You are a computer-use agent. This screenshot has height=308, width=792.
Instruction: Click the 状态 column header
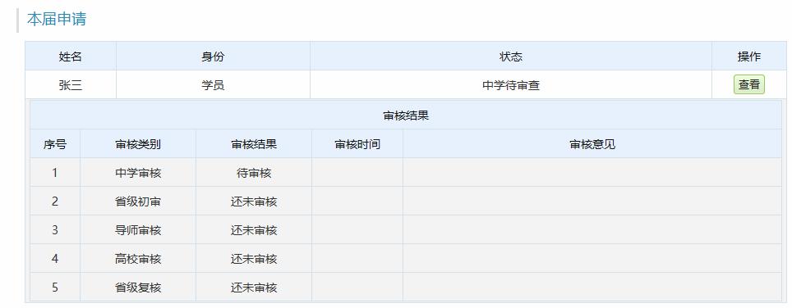[x=511, y=57]
